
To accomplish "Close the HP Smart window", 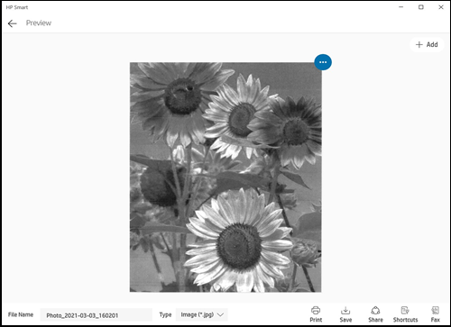I will [441, 7].
